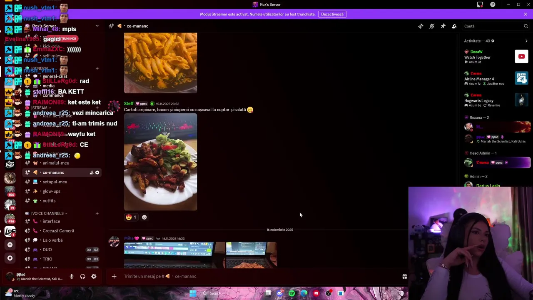Open Spotify from the taskbar
The width and height of the screenshot is (533, 300).
[291, 293]
